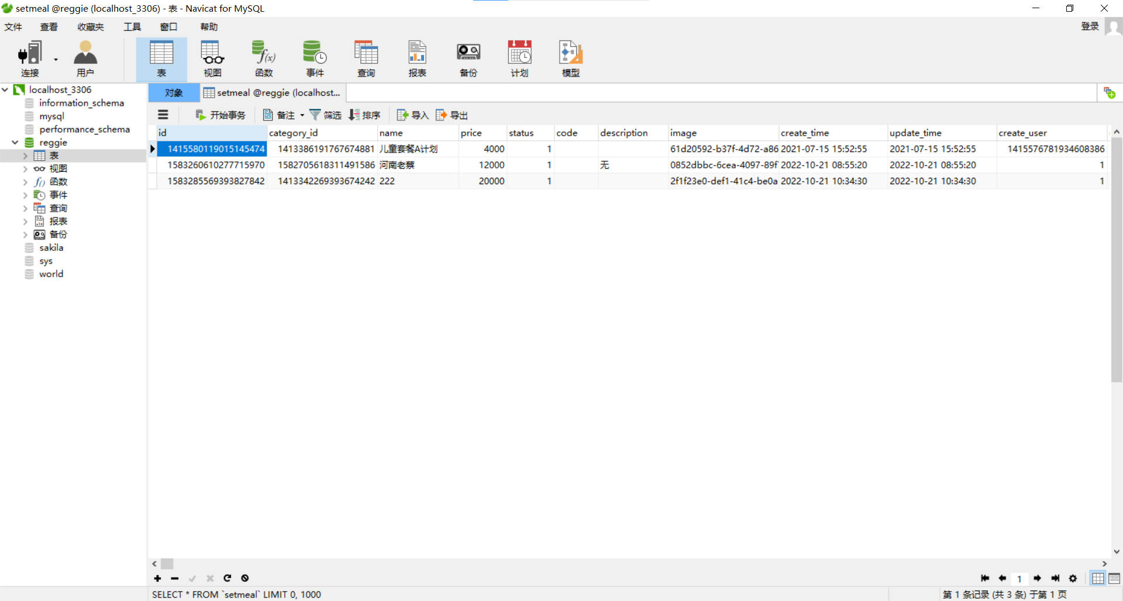Click the delete record minus icon
This screenshot has height=601, width=1123.
(x=175, y=578)
